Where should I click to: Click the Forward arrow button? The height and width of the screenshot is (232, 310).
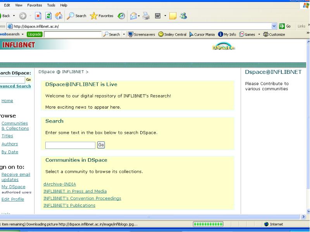click(23, 16)
